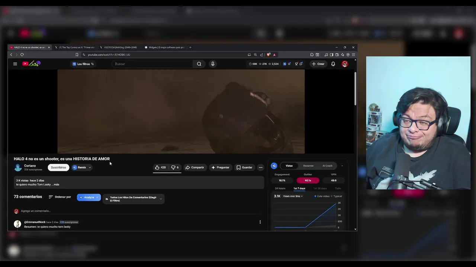The height and width of the screenshot is (267, 476).
Task: Click the Engagement 18.1% value
Action: (282, 180)
